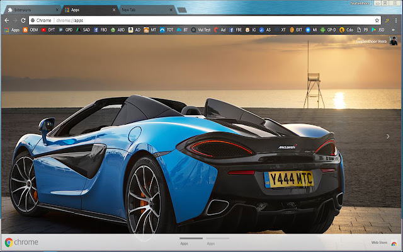This screenshot has height=252, width=403.
Task: Open the AS bookmark
Action: [265, 30]
